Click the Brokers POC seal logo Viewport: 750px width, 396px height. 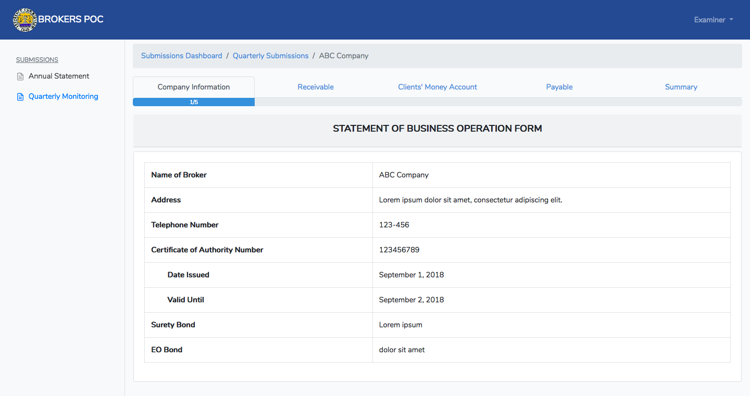click(x=25, y=20)
